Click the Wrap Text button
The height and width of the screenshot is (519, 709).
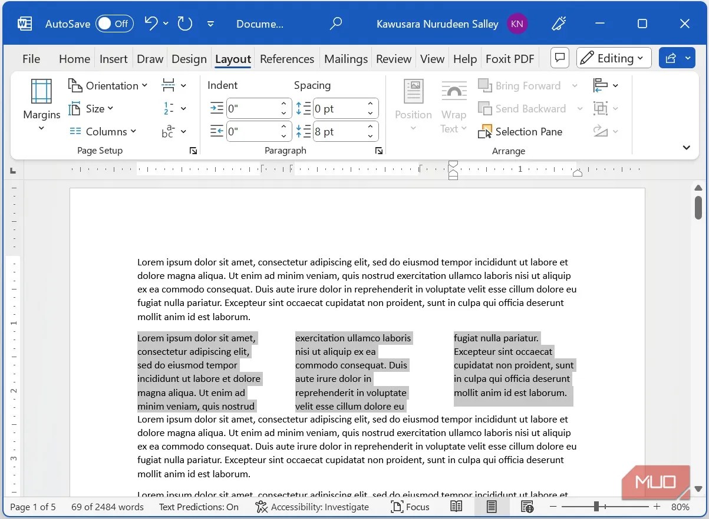454,106
